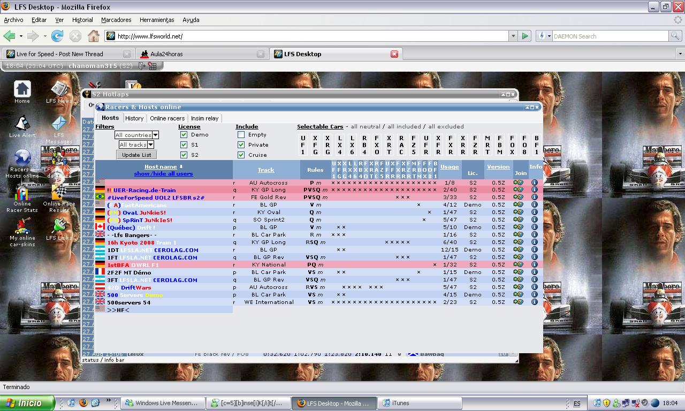
Task: Switch to iTunes in the taskbar
Action: [x=420, y=403]
